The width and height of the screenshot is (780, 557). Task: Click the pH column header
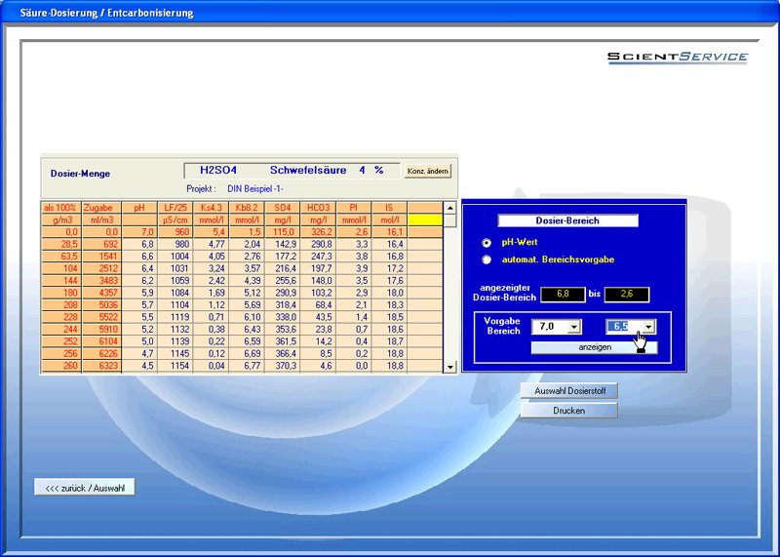(138, 208)
